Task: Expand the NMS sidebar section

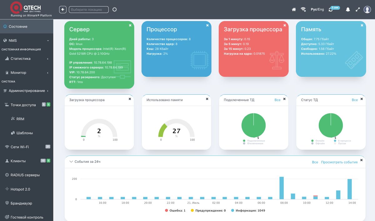Action: point(27,41)
